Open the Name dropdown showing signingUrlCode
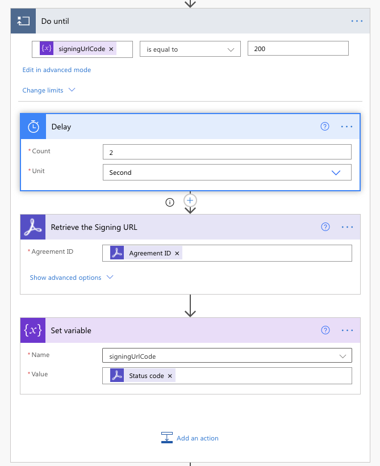This screenshot has height=466, width=380. (x=227, y=356)
